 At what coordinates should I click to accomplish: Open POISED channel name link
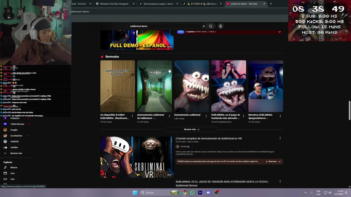click(183, 147)
